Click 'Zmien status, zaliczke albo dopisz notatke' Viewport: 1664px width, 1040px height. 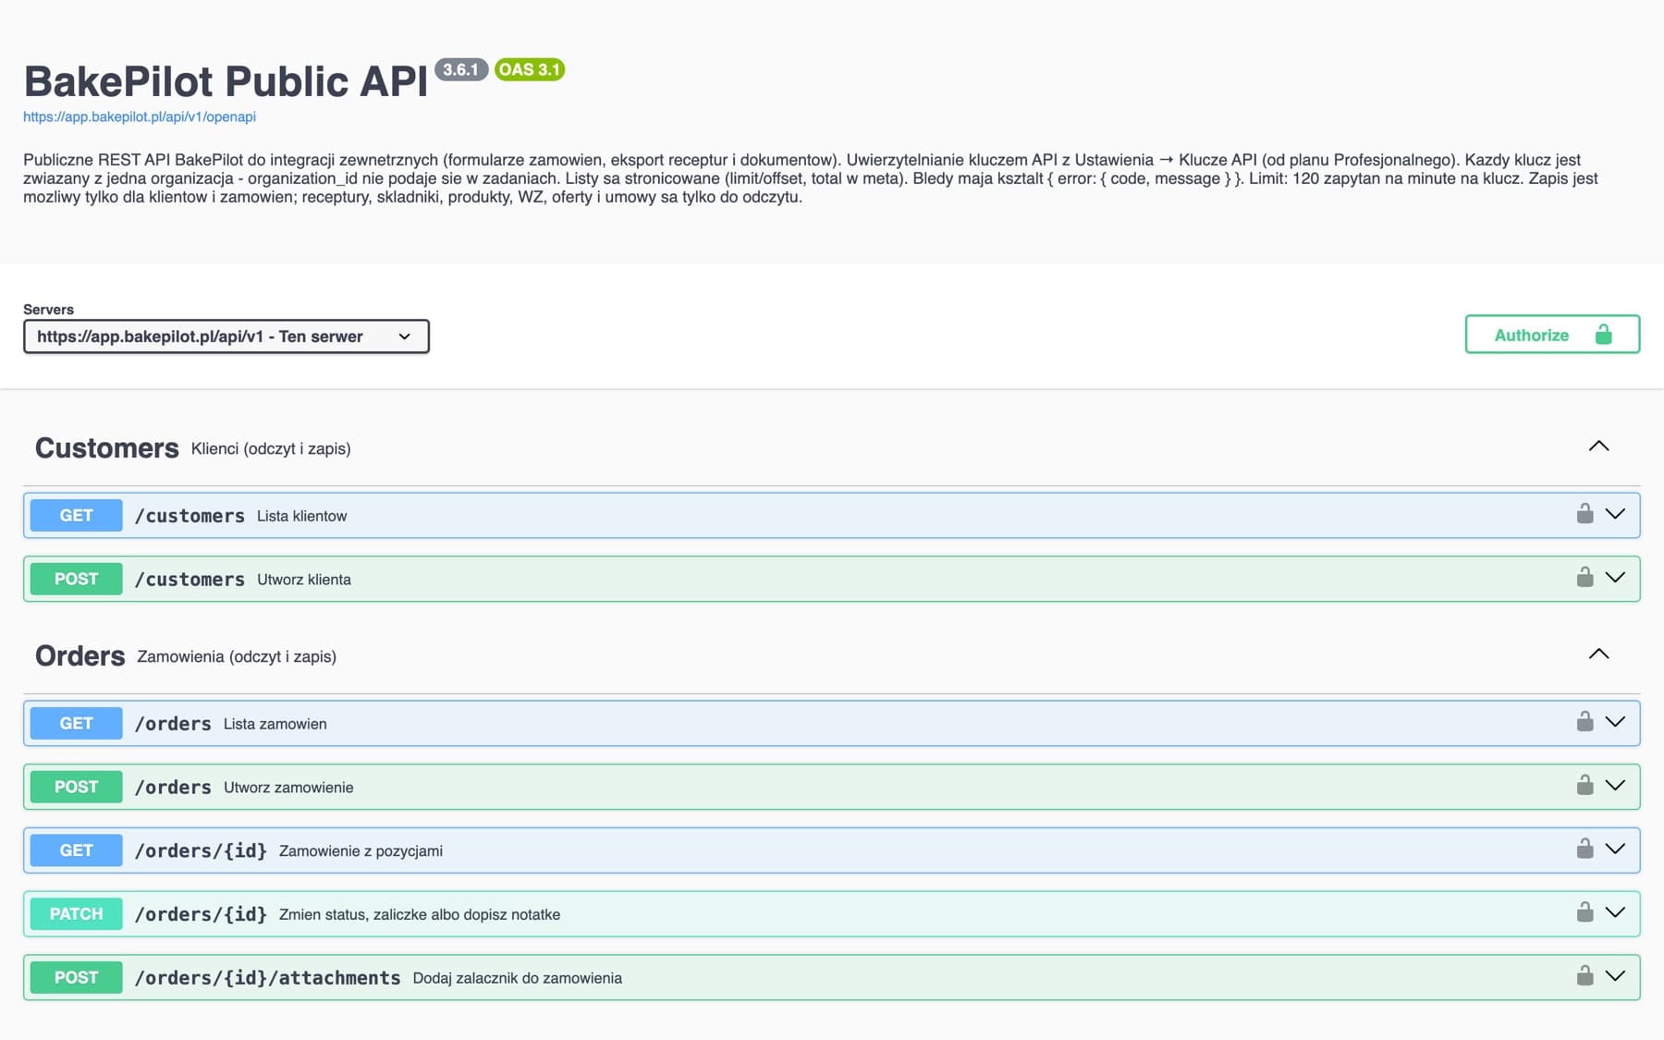420,914
